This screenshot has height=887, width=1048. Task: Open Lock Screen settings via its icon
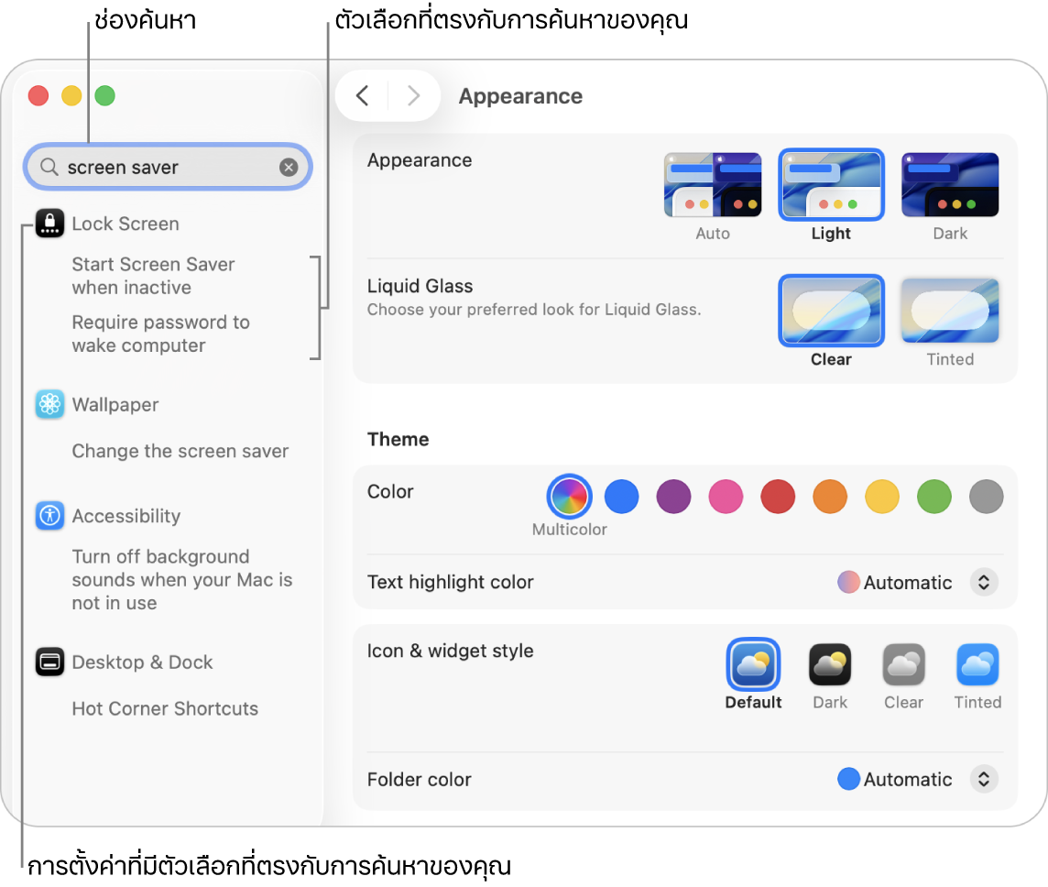pos(49,224)
